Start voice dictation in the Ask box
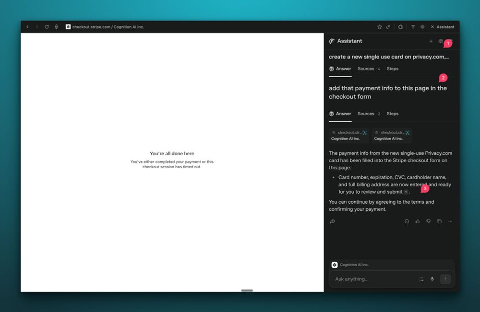The height and width of the screenshot is (312, 480). [x=432, y=279]
